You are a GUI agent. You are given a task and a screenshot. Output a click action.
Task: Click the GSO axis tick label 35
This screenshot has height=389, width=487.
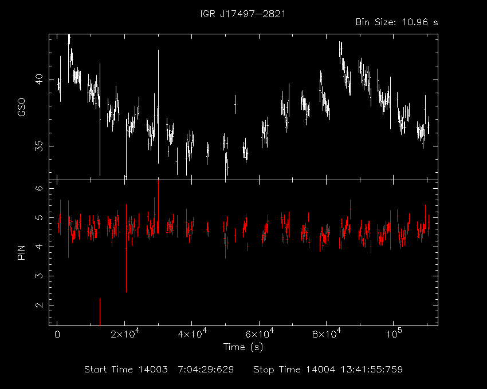point(39,146)
